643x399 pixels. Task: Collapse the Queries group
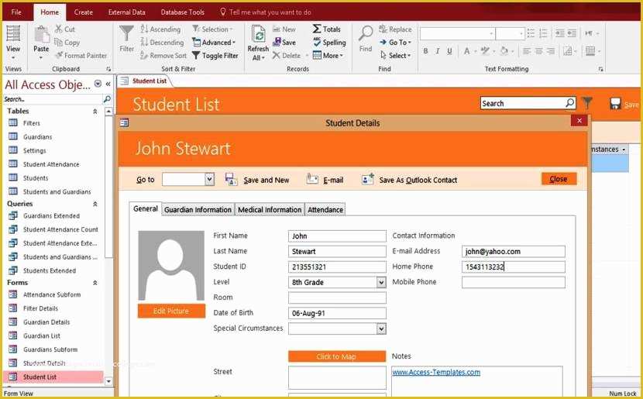[x=95, y=204]
